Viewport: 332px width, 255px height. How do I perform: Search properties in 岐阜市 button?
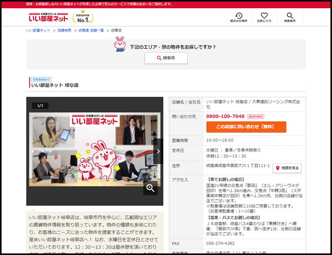click(x=166, y=58)
